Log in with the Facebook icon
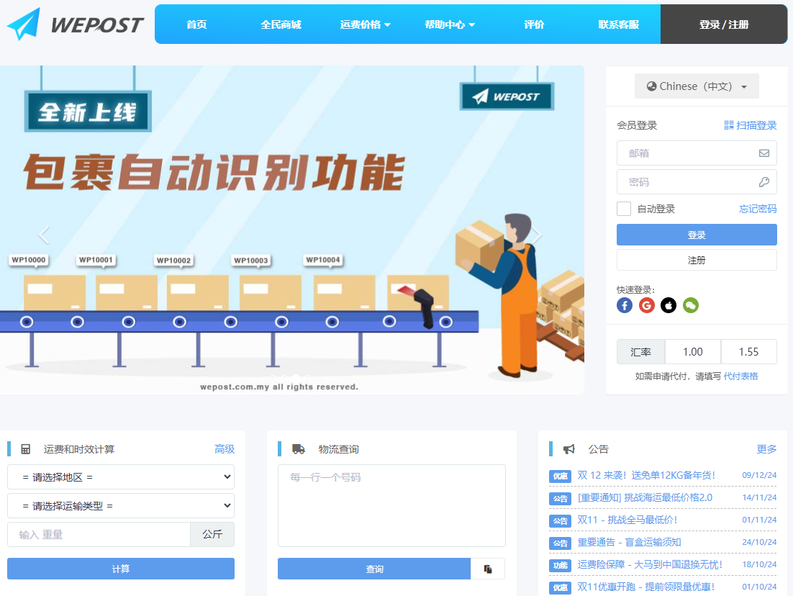 point(625,305)
